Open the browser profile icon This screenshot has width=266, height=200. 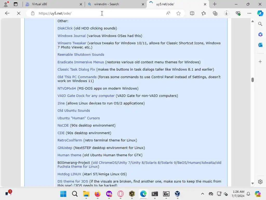click(6, 4)
